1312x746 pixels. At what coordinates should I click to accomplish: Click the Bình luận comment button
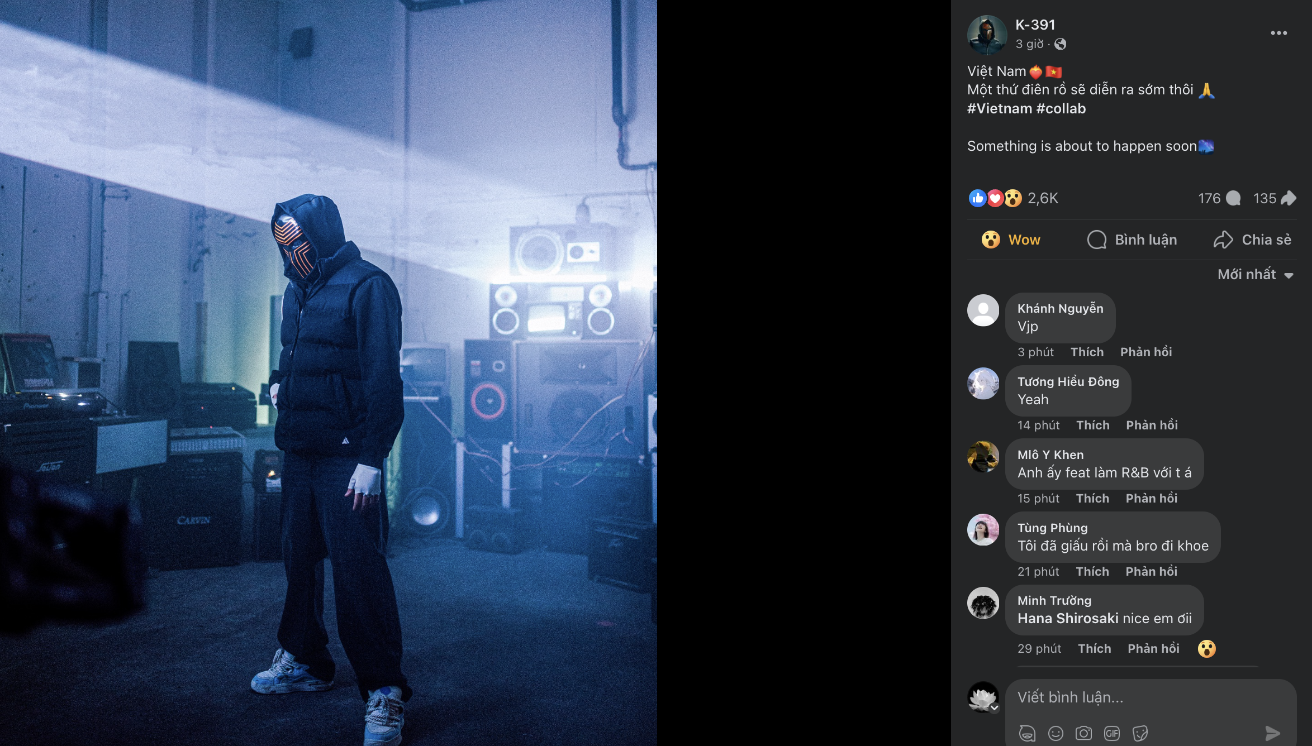(1132, 240)
